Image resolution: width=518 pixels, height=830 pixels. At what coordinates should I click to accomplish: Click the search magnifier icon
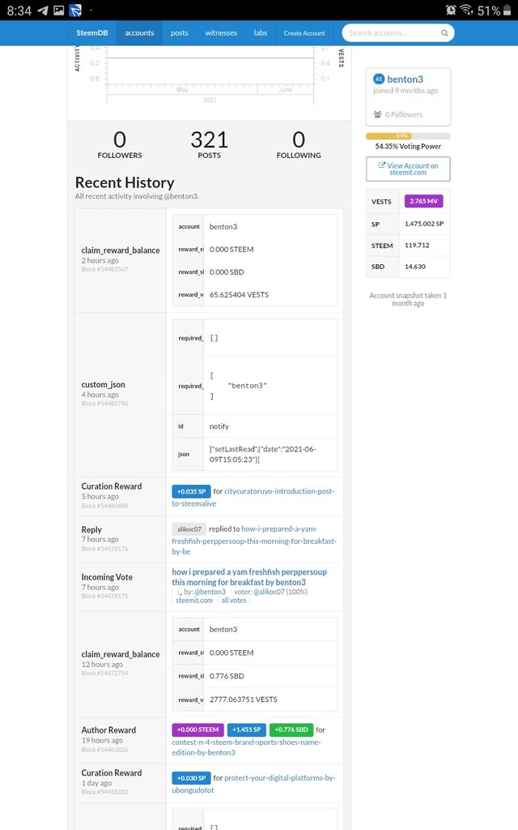tap(444, 33)
